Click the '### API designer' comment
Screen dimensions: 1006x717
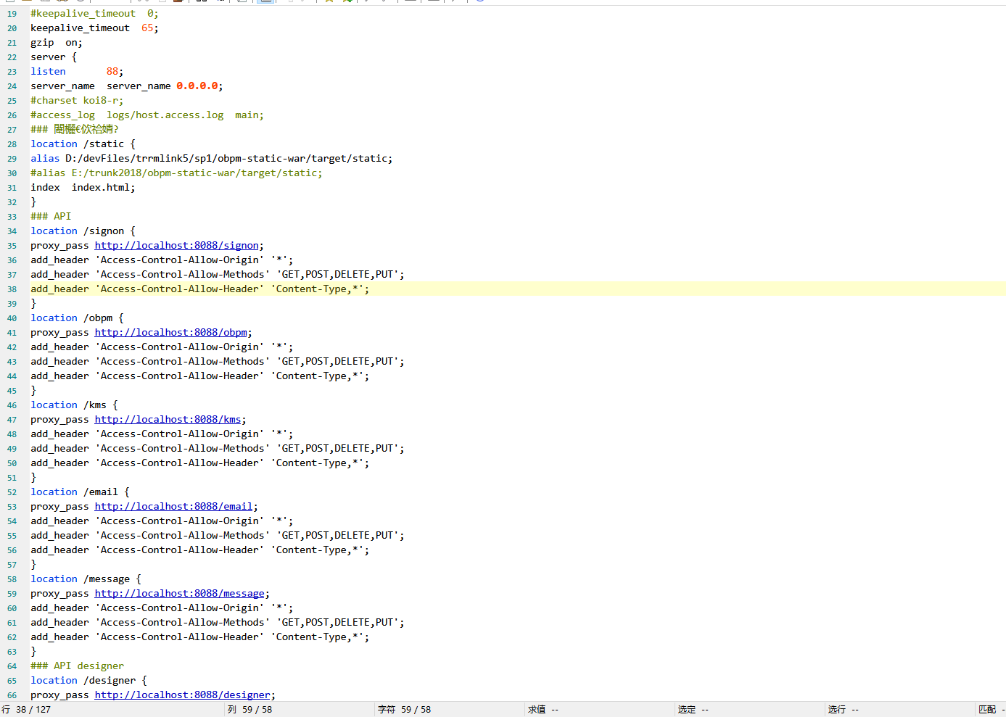click(x=77, y=666)
